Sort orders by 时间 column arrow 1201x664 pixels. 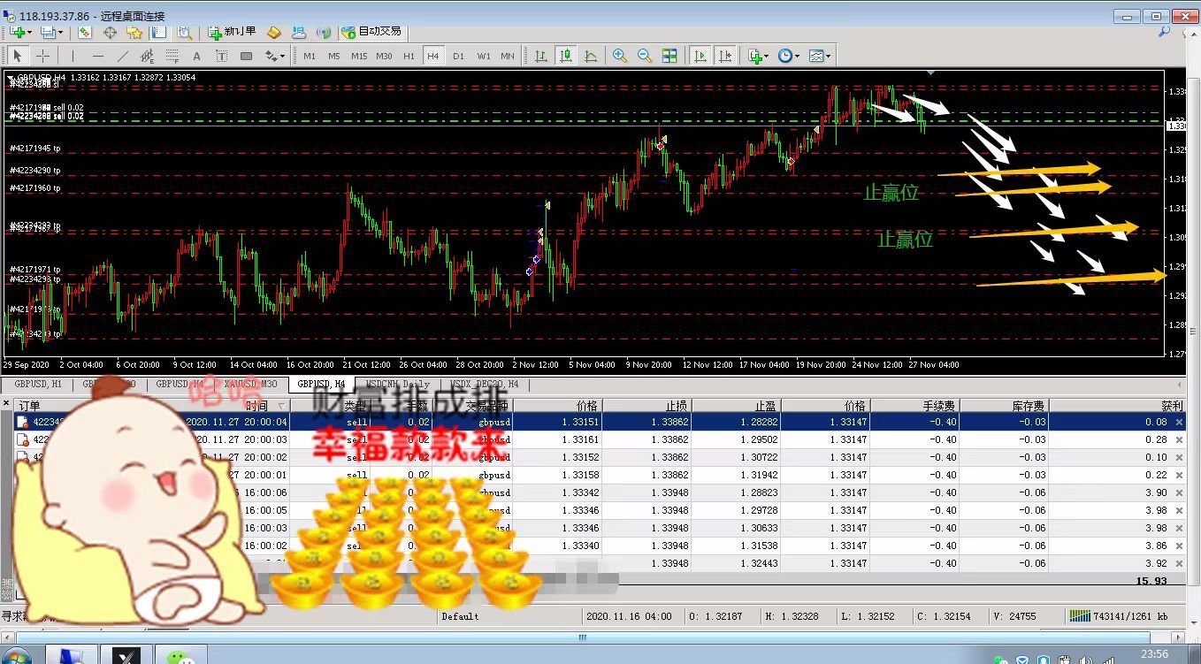coord(282,406)
